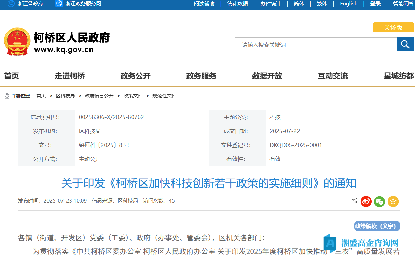Click the national emblem logo

[17, 42]
